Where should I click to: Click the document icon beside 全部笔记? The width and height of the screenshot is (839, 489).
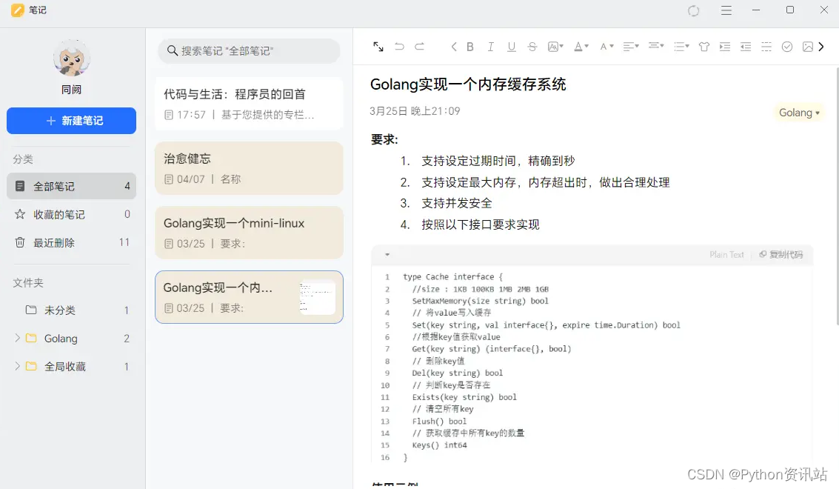pos(20,186)
